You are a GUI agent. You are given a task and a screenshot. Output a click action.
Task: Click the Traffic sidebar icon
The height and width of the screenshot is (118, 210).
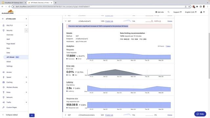(x=4, y=102)
